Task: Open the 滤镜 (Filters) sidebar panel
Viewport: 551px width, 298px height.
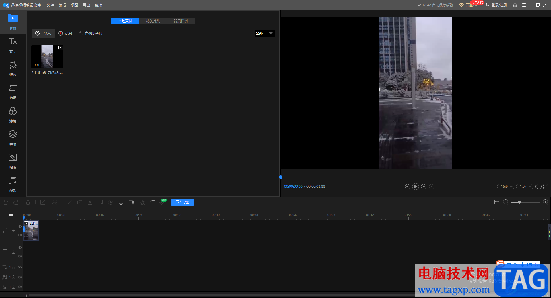Action: [13, 115]
